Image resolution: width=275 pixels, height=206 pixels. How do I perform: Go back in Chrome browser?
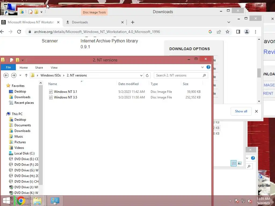pyautogui.click(x=2, y=32)
